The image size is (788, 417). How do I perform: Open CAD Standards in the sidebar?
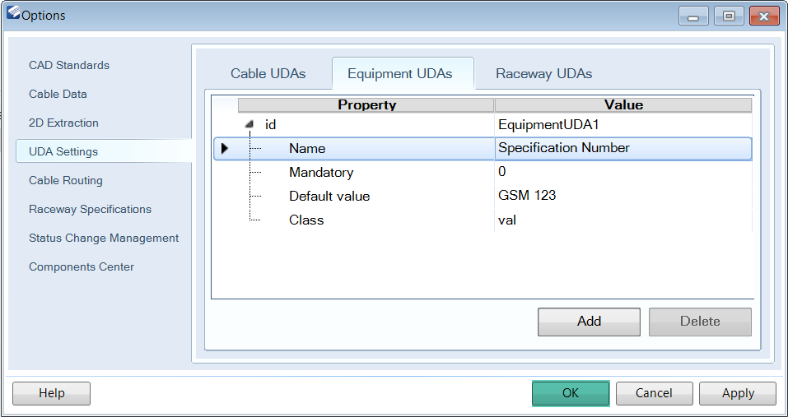click(69, 65)
